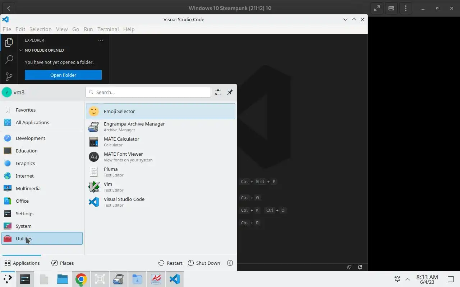Open the Explorer views and more actions menu
The image size is (460, 287).
click(101, 40)
